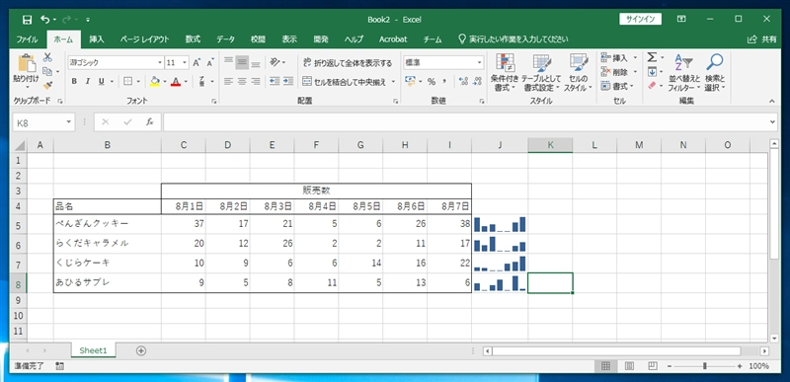The width and height of the screenshot is (790, 382).
Task: Expand Name Box dropdown
Action: (x=69, y=122)
